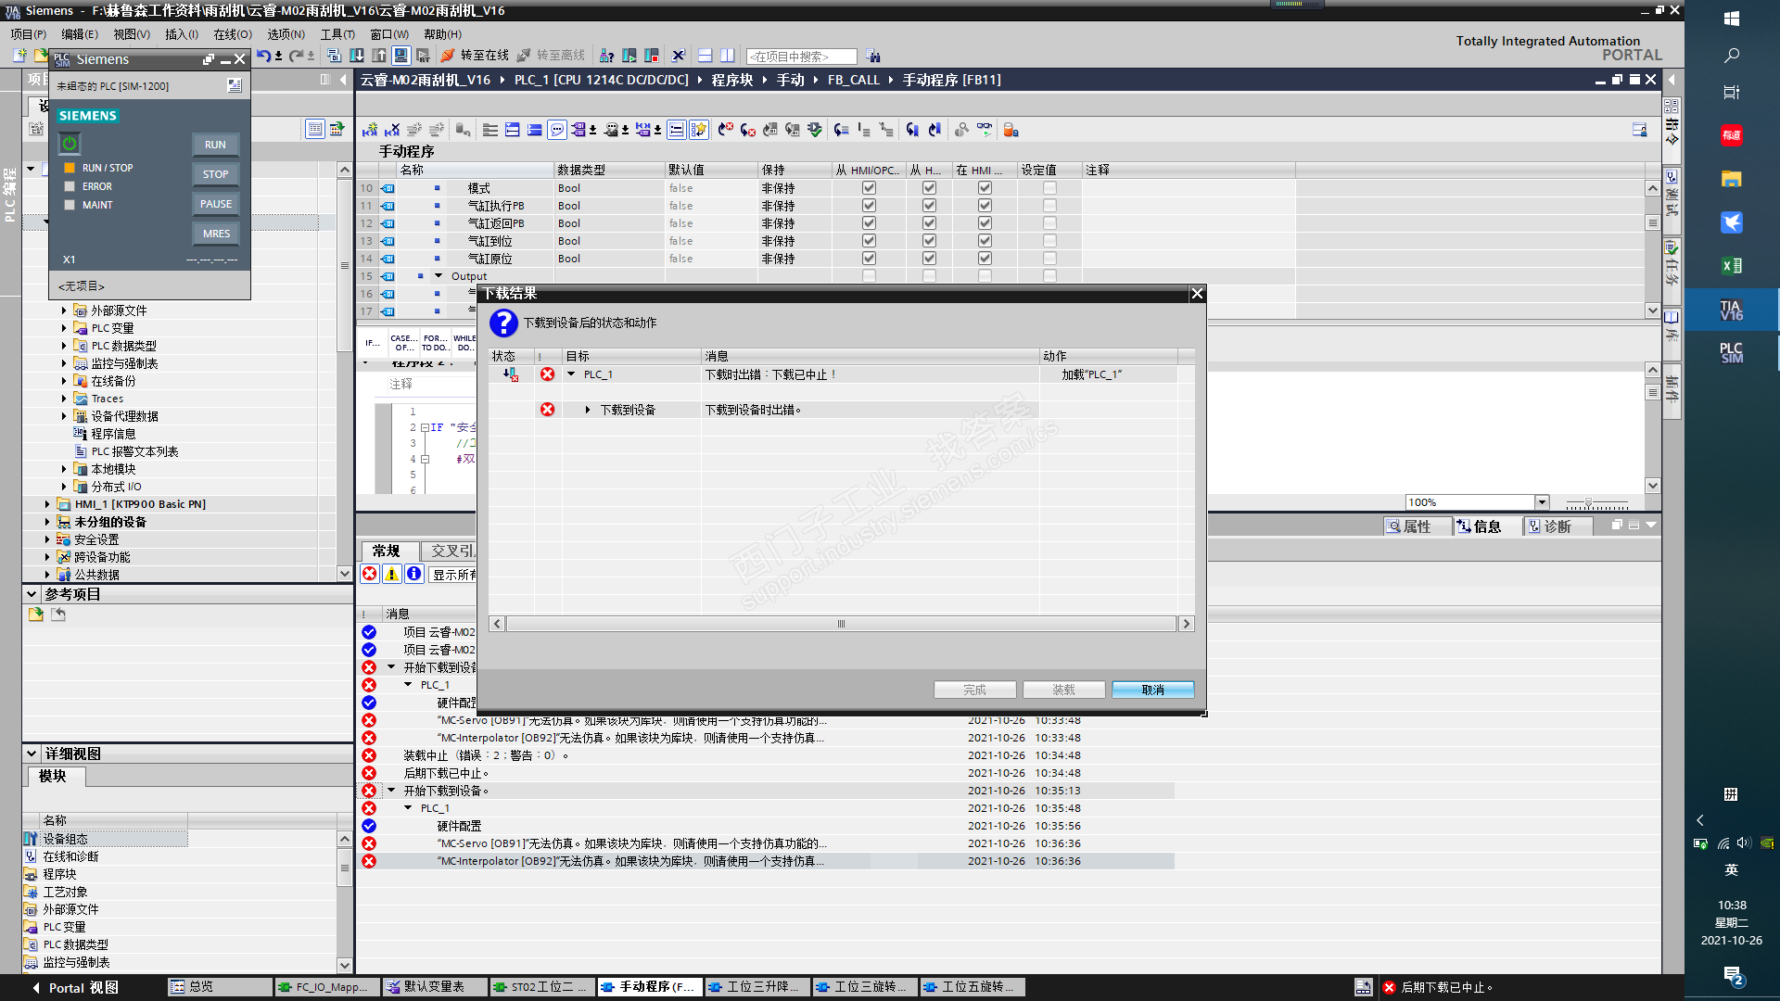Click PLCSIM power button icon
This screenshot has height=1001, width=1780.
tap(70, 144)
